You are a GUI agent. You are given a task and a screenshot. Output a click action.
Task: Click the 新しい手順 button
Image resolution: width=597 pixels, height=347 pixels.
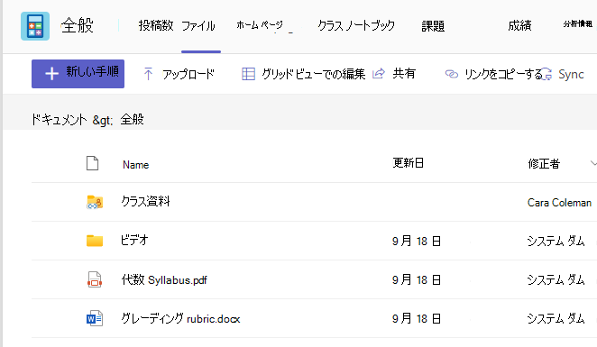coord(78,73)
